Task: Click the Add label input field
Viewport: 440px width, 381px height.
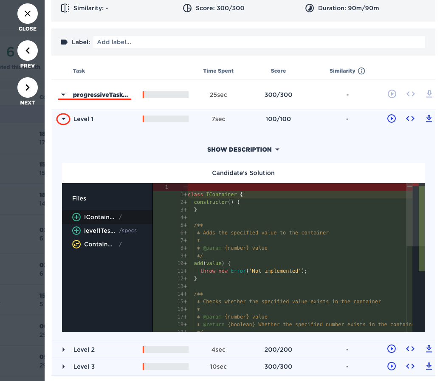Action: [259, 42]
